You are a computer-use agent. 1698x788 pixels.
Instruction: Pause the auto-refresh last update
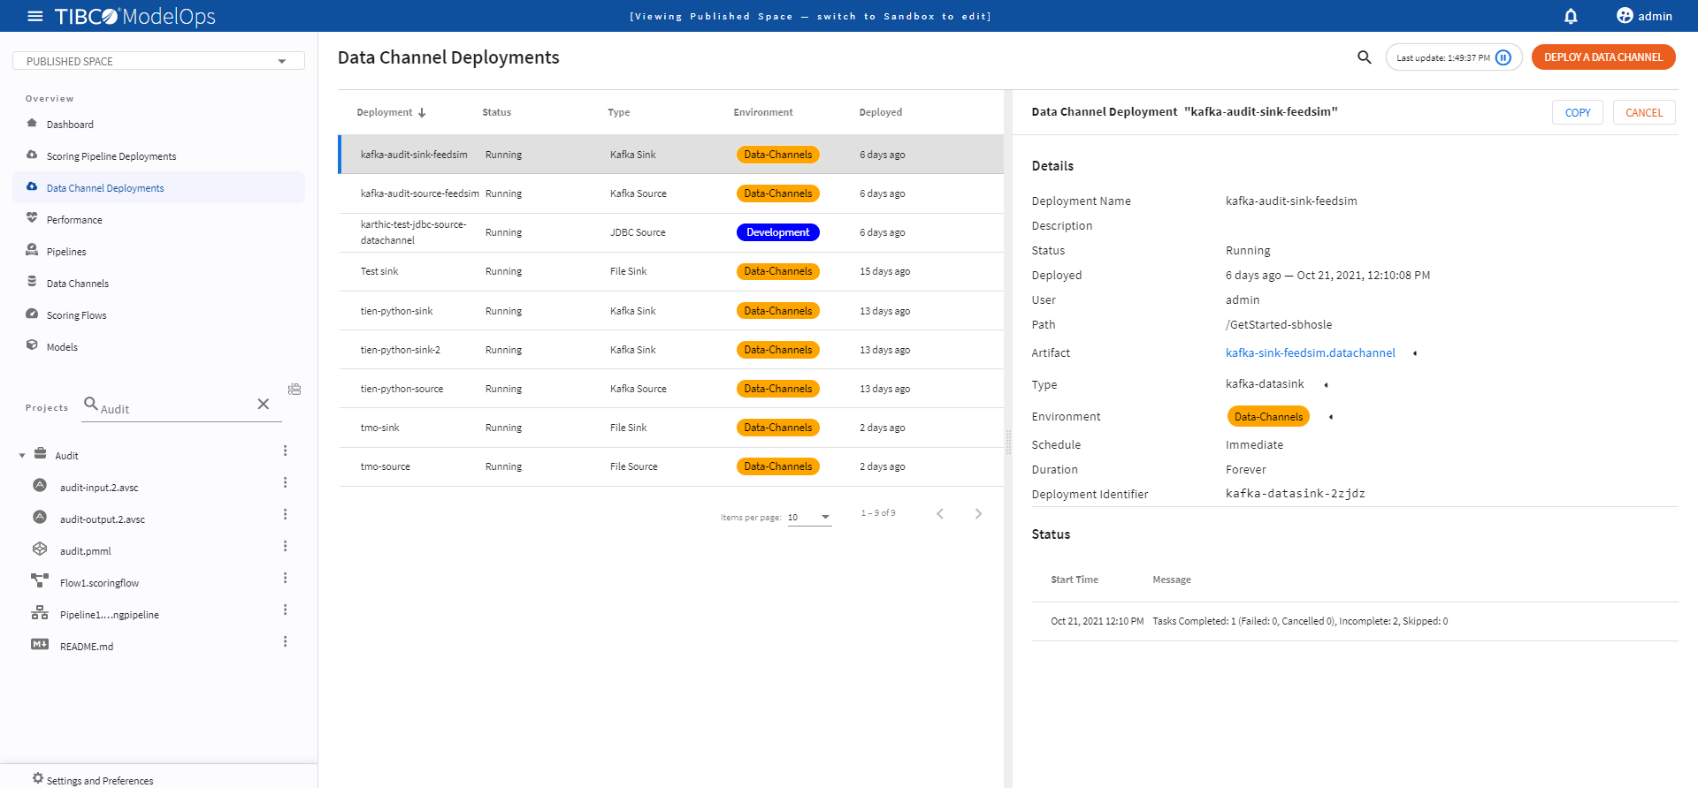(x=1503, y=57)
